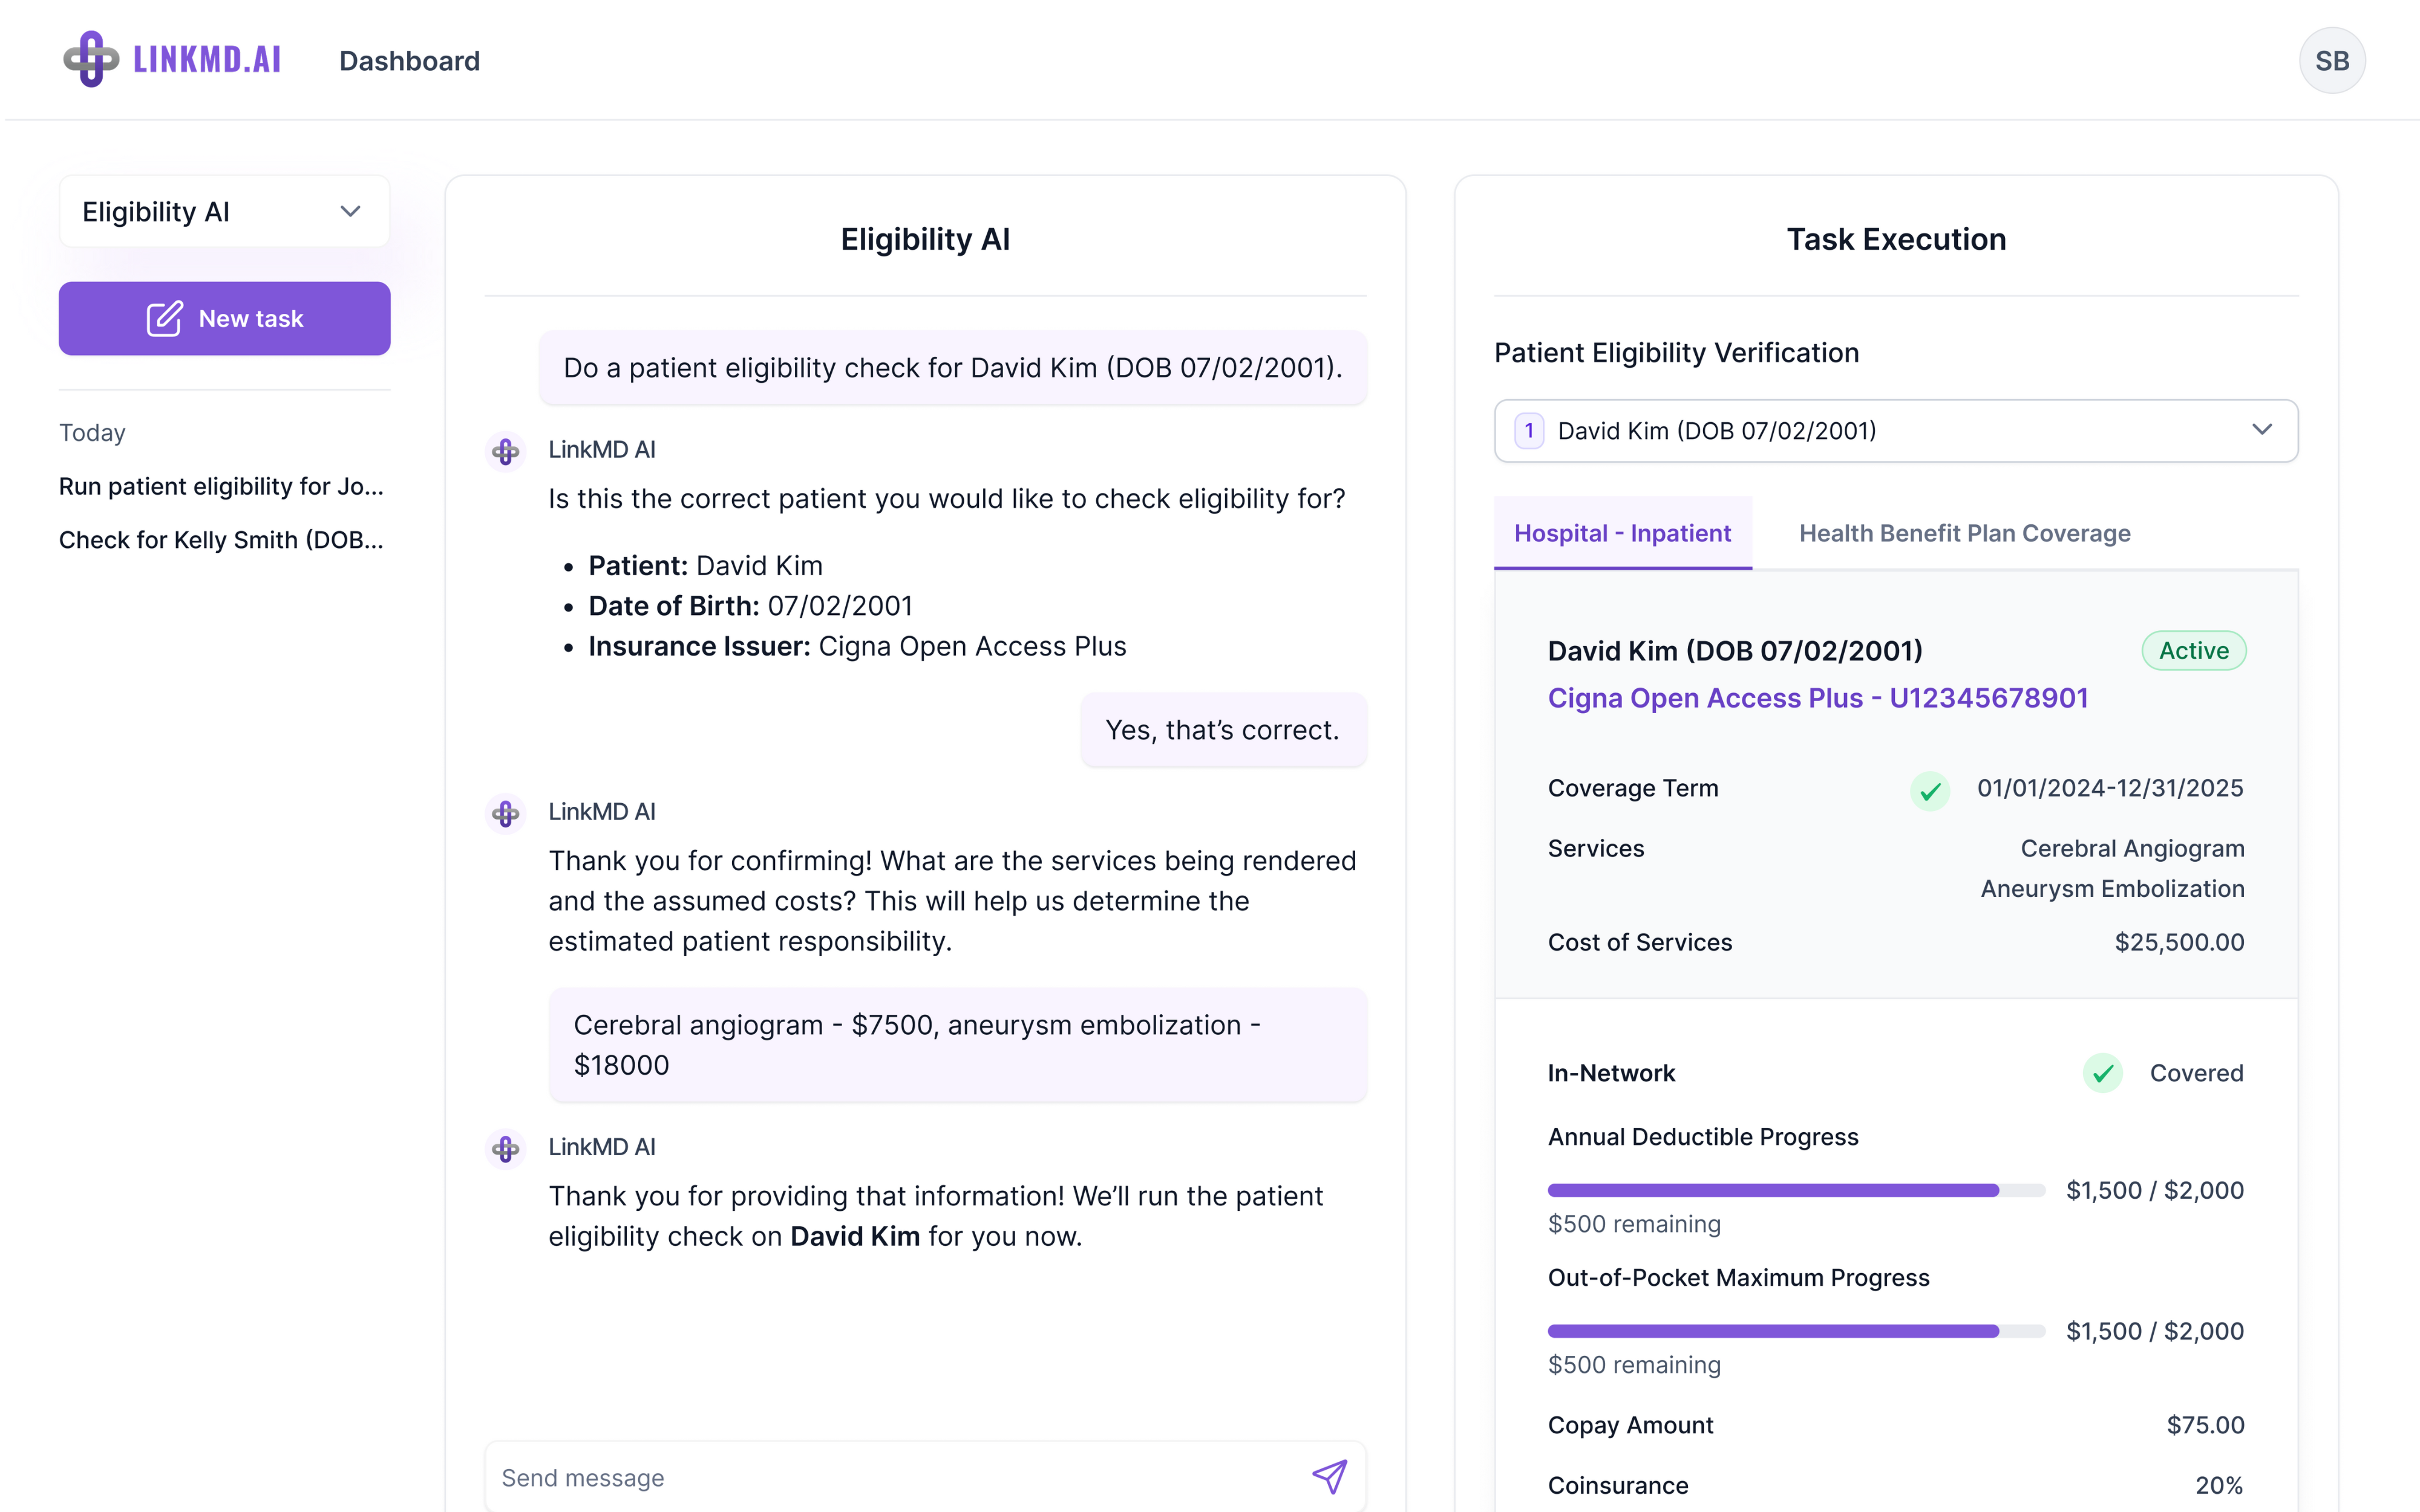Click chevron arrow in patient selector
Image resolution: width=2420 pixels, height=1512 pixels.
click(x=2261, y=430)
